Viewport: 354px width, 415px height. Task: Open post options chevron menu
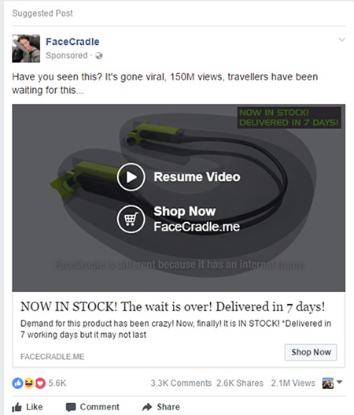(342, 39)
